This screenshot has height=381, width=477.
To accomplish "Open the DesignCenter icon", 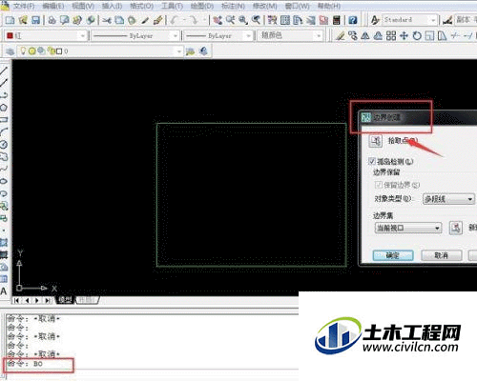I will 285,20.
